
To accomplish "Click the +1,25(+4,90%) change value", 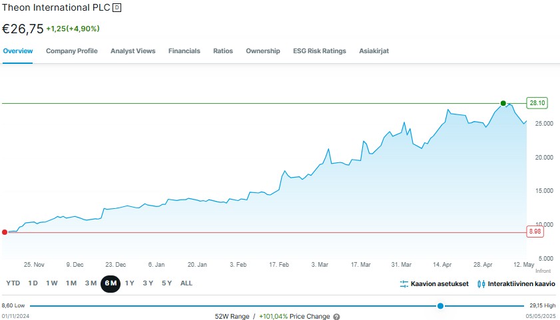I will point(73,29).
